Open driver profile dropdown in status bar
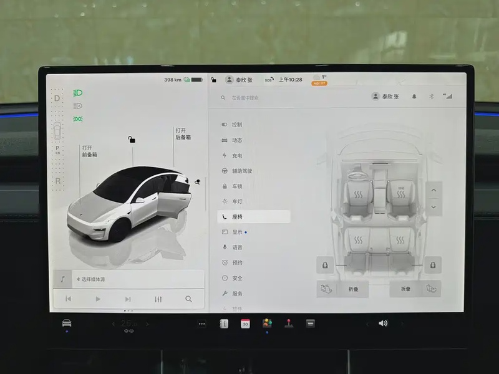The image size is (499, 374). [x=239, y=80]
